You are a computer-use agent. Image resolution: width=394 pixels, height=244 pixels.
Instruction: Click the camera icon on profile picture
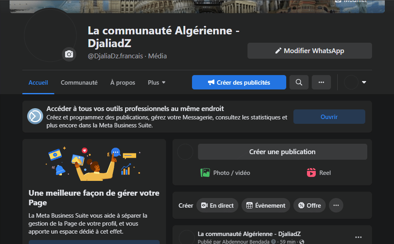(69, 54)
